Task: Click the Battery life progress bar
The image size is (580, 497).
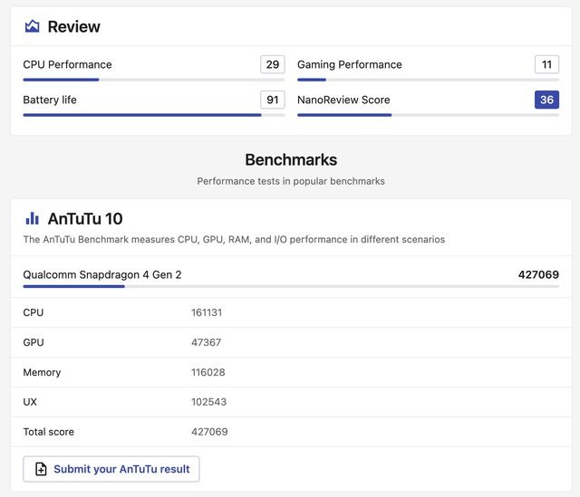Action: [x=154, y=115]
